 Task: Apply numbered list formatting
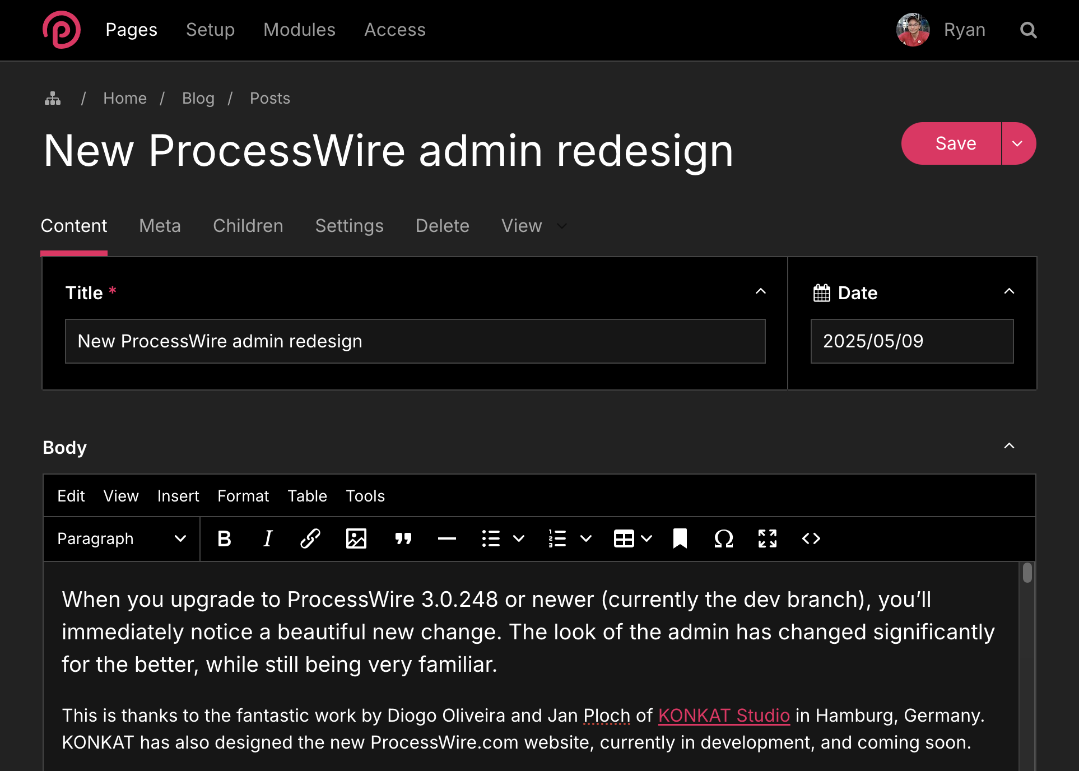tap(557, 538)
